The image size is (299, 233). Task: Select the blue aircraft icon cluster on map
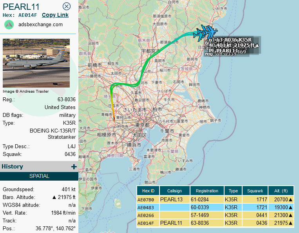tap(205, 32)
